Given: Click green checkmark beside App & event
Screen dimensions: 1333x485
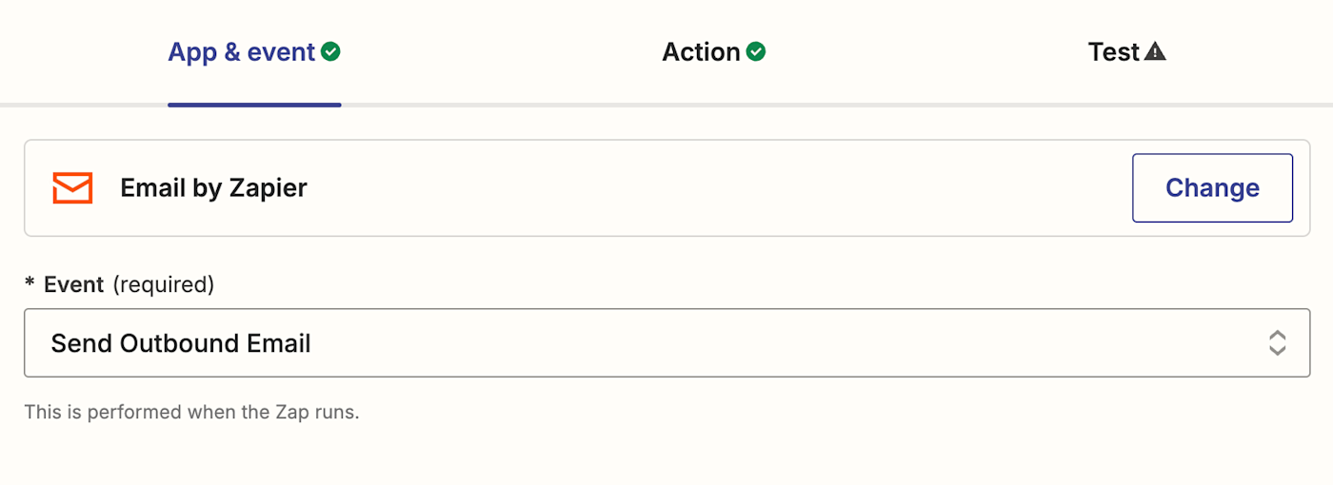Looking at the screenshot, I should [x=330, y=51].
